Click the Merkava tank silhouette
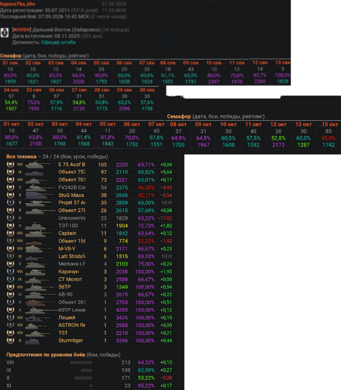This screenshot has height=390, width=341. pos(36,264)
